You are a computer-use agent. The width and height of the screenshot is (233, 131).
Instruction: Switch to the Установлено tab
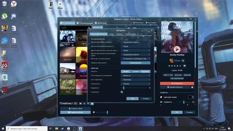(x=67, y=23)
